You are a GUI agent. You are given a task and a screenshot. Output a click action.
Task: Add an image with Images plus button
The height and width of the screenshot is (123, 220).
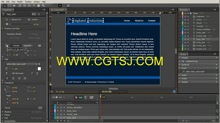click(x=216, y=58)
